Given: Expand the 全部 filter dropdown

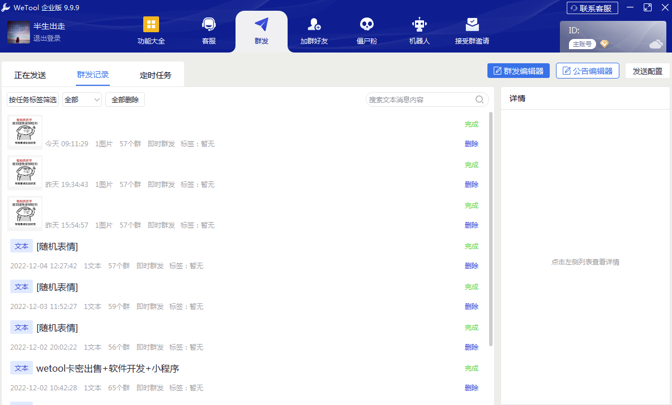Looking at the screenshot, I should coord(82,100).
